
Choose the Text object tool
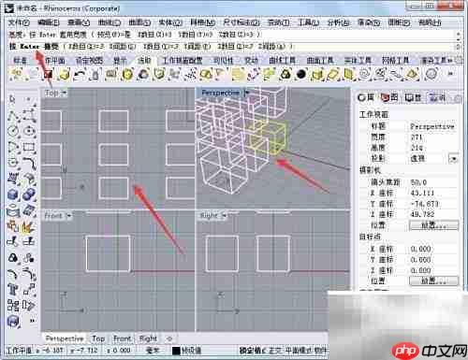[13, 290]
